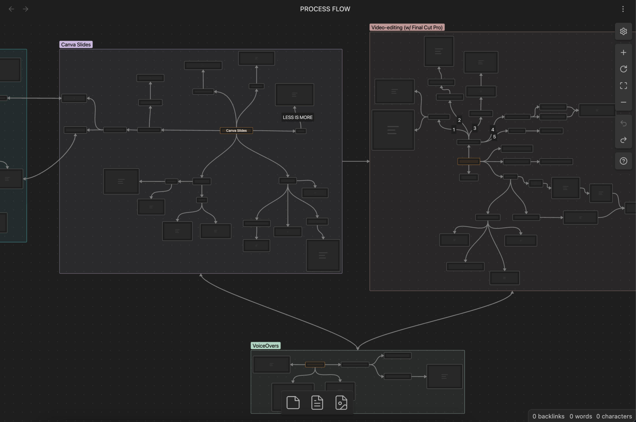
Task: Click the central Canva Slides node
Action: point(236,130)
